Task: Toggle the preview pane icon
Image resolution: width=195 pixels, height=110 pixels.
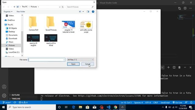Action: click(88, 12)
